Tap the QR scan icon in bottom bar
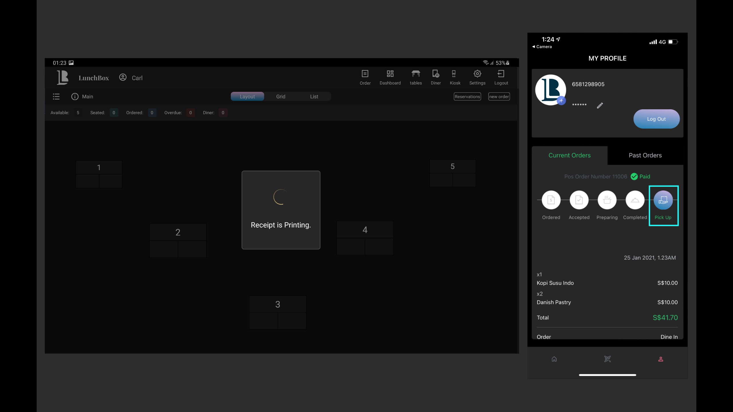Viewport: 733px width, 412px height. point(607,359)
